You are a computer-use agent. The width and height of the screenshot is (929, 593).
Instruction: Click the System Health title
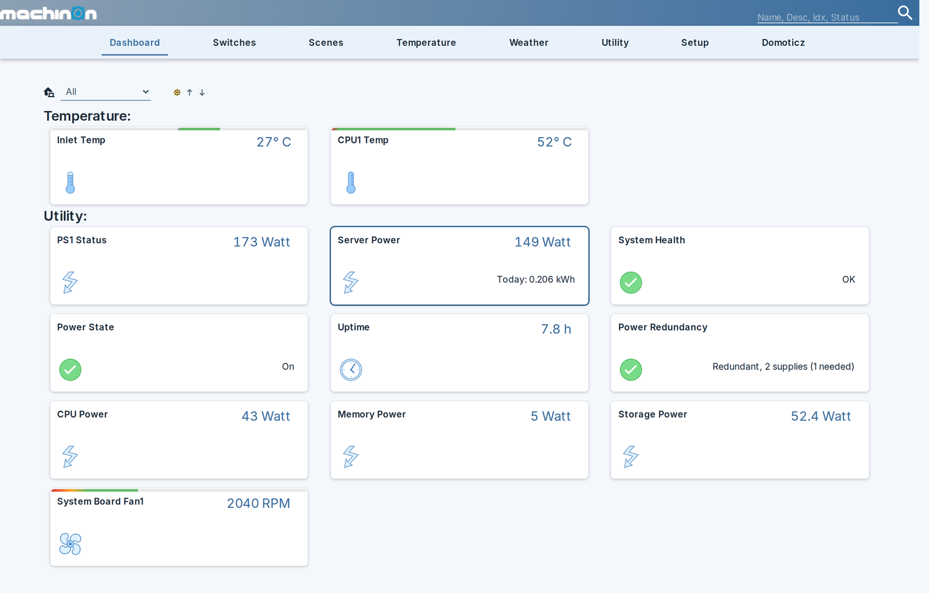point(651,240)
